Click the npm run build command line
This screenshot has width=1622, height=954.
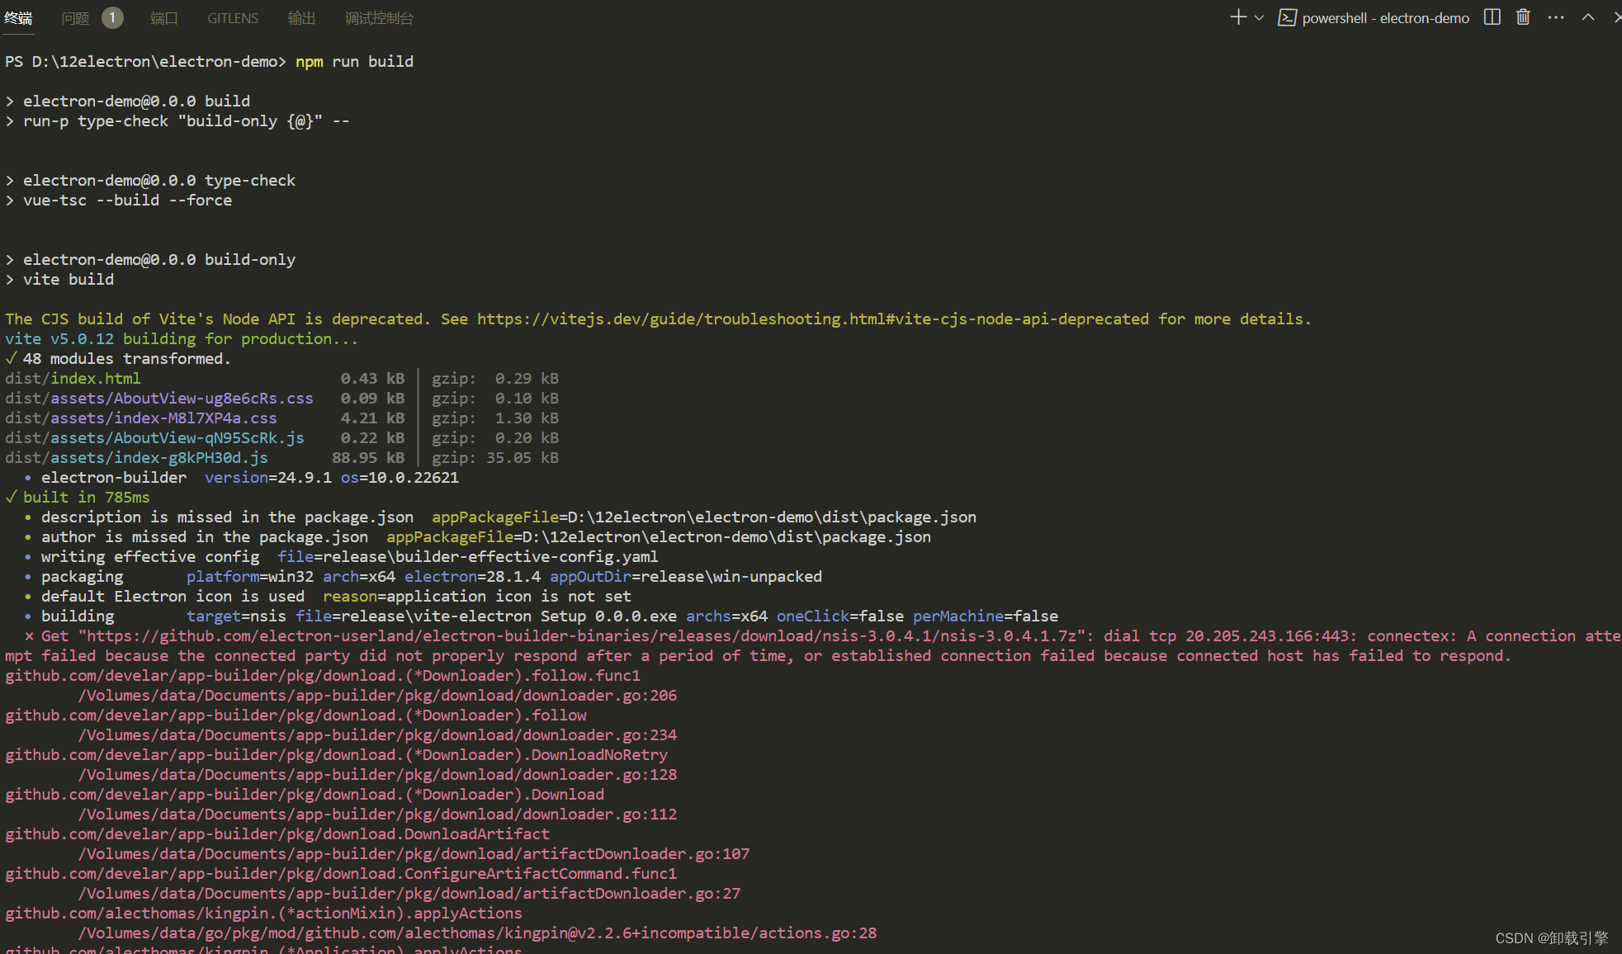click(354, 62)
